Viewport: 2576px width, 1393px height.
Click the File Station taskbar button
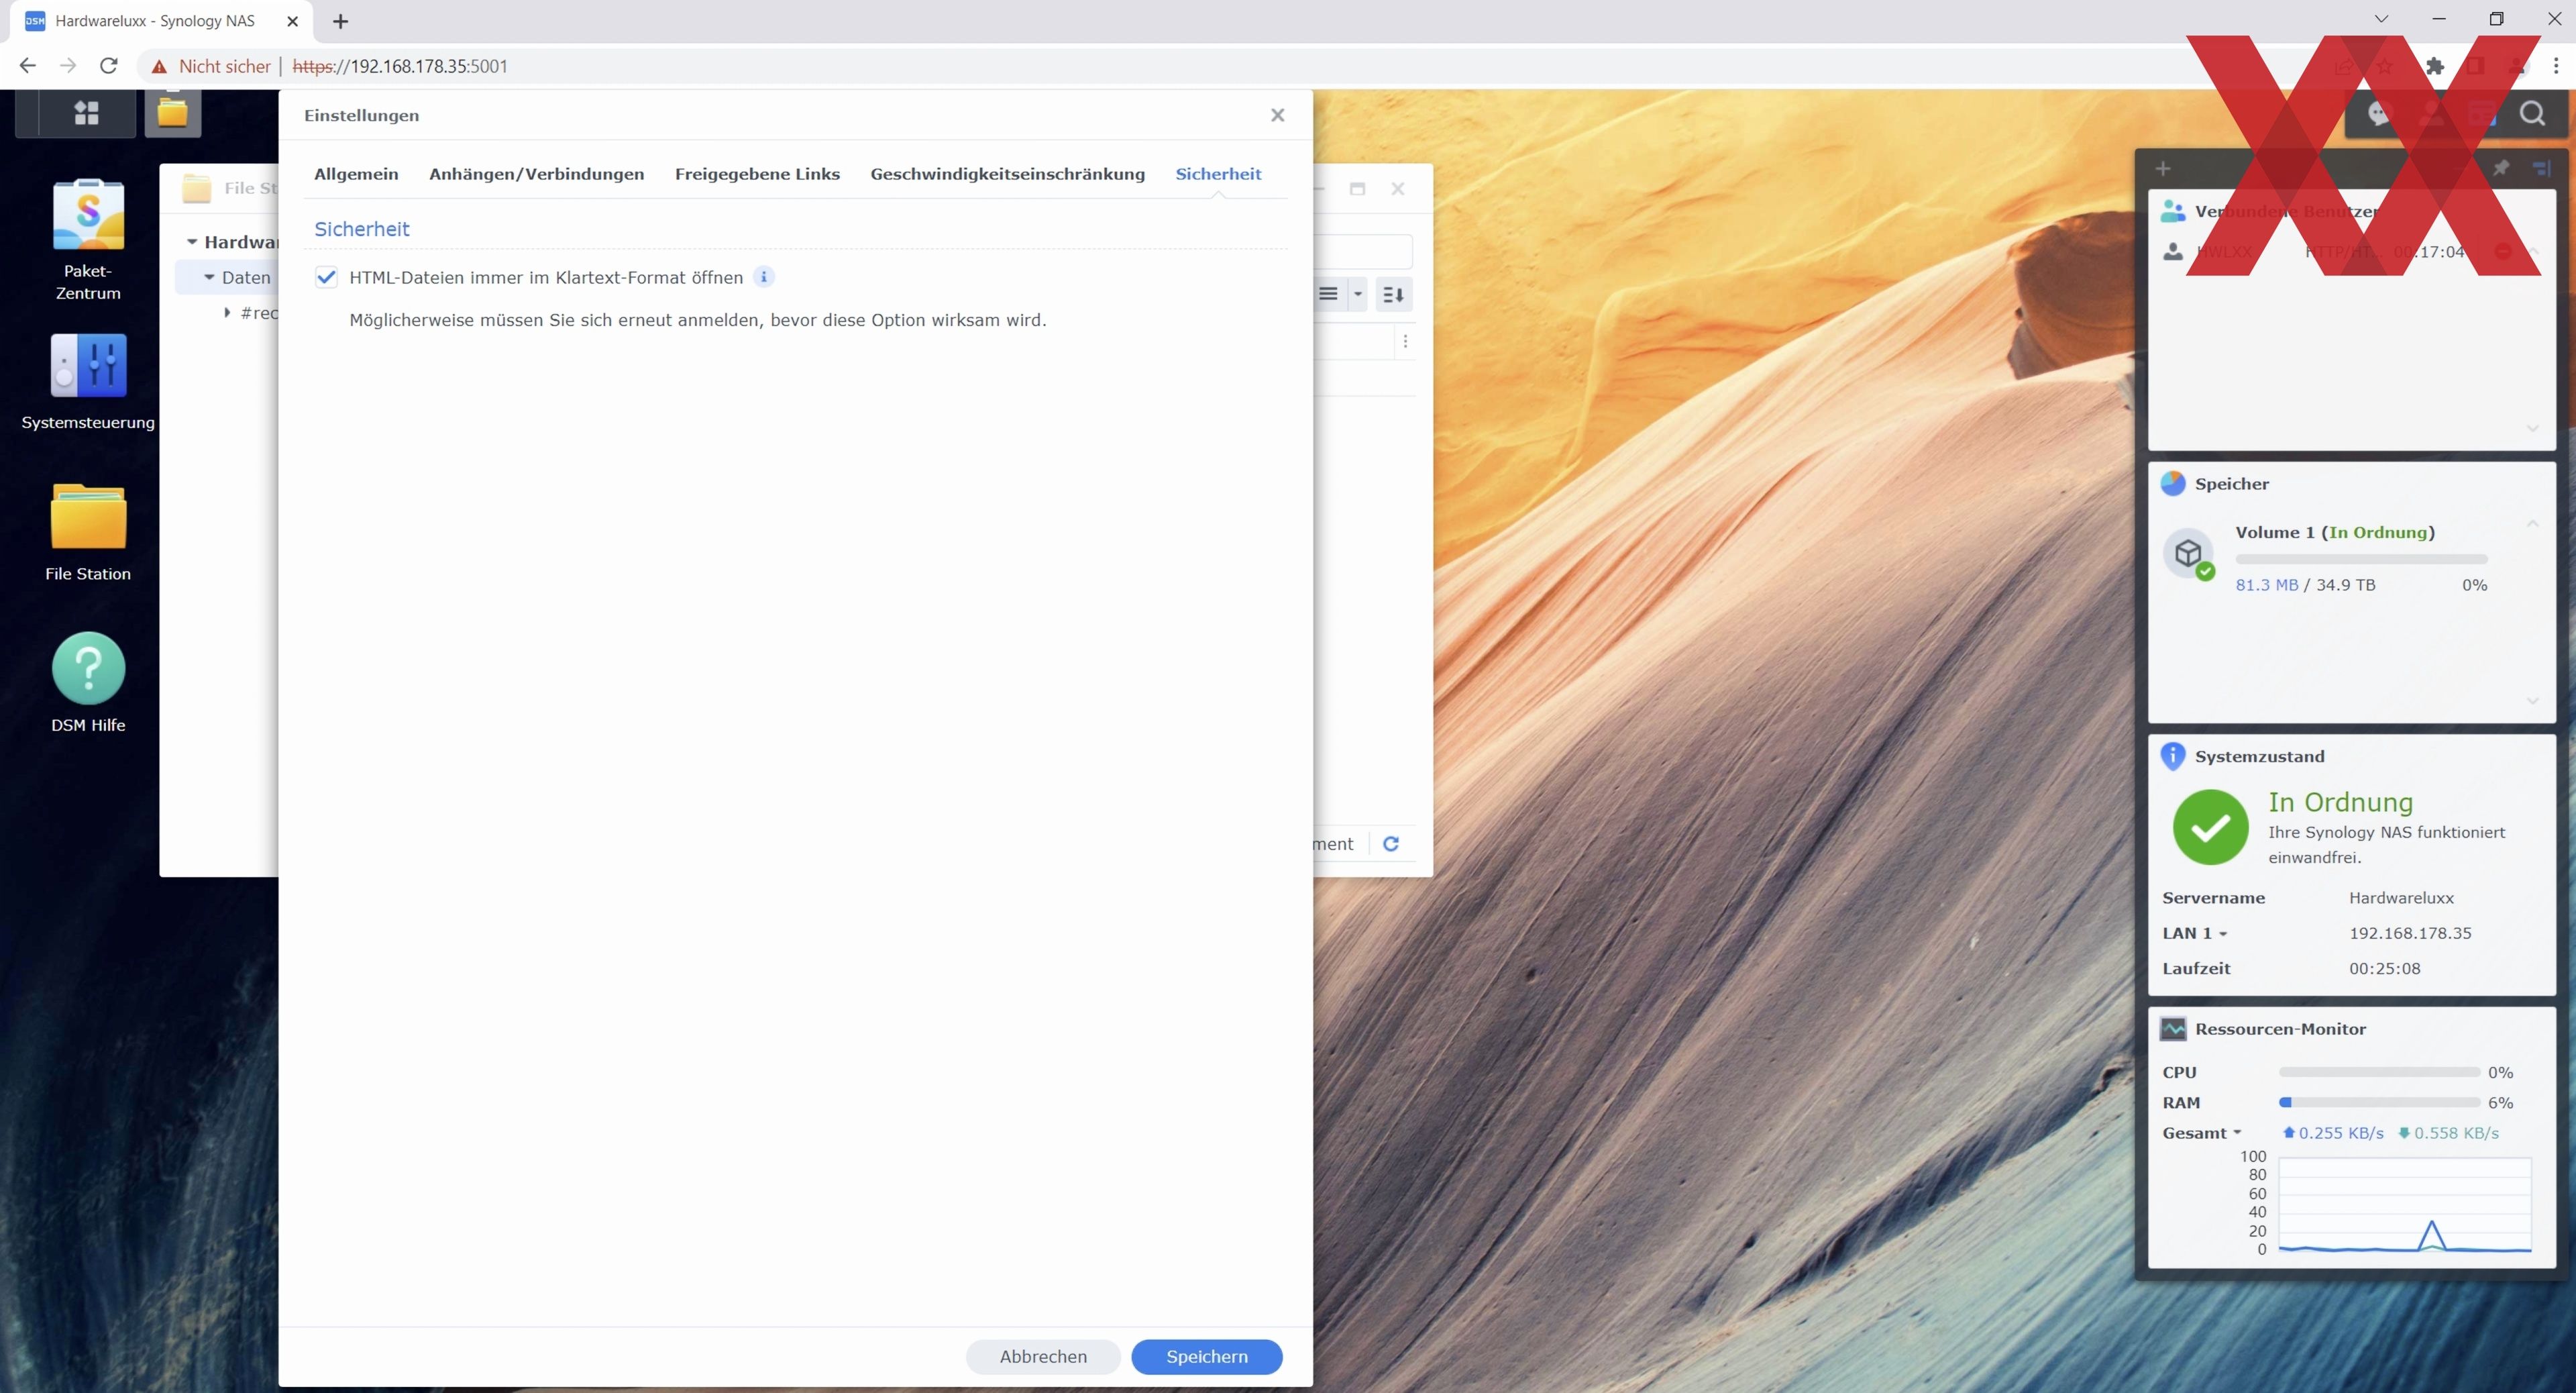(x=172, y=112)
